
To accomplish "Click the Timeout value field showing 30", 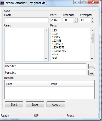I will click(68, 20).
